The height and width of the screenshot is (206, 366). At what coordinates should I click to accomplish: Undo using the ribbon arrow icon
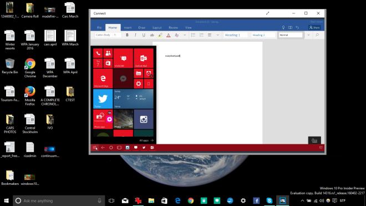point(297,28)
